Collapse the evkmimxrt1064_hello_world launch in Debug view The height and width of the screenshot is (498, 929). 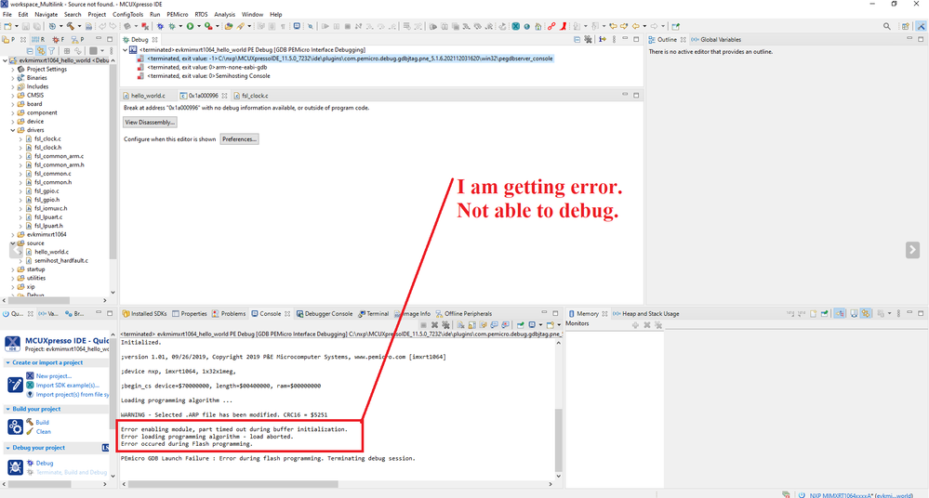pyautogui.click(x=125, y=50)
